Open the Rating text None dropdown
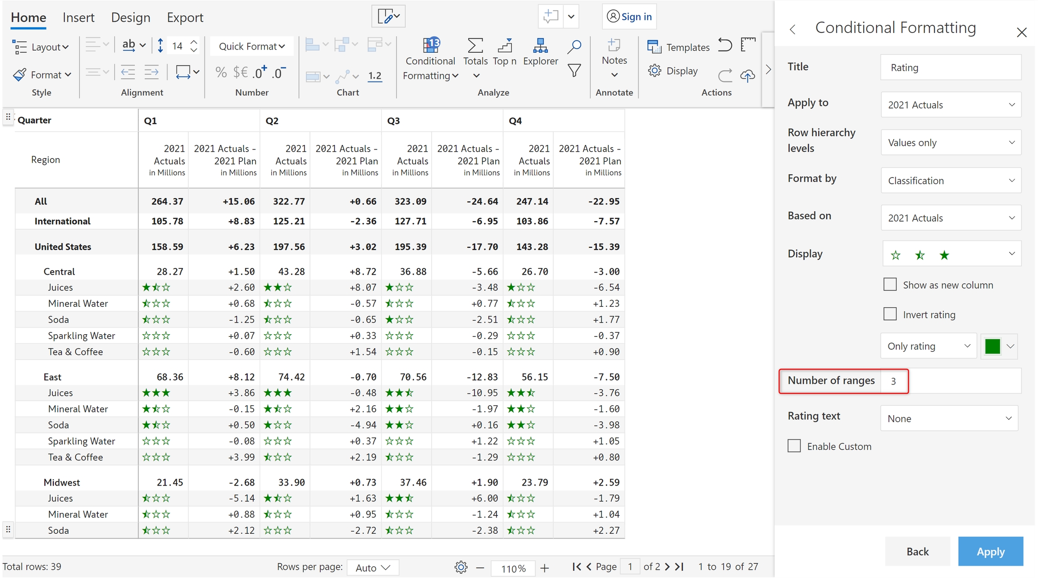The height and width of the screenshot is (581, 1038). point(949,418)
